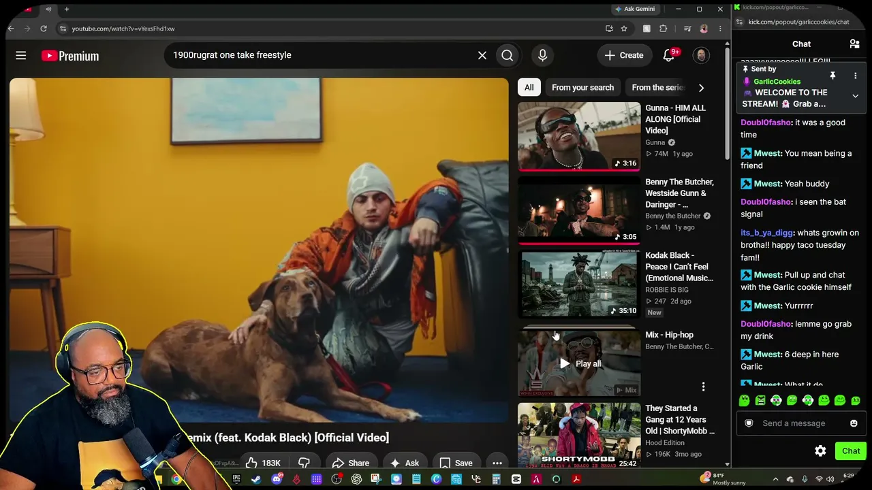This screenshot has width=872, height=490.
Task: Open ShortyMobb Hood Edition video thumbnail
Action: [579, 436]
